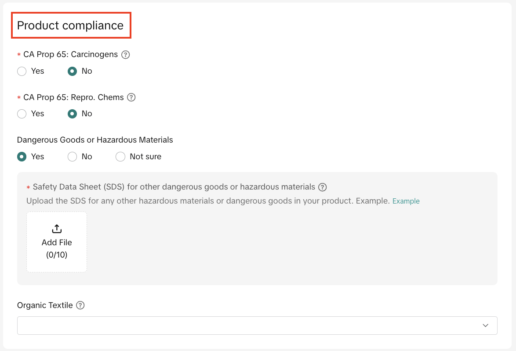The height and width of the screenshot is (351, 516).
Task: Click the question mark beside CA Prop 65: Repro. Chems
Action: [x=131, y=97]
